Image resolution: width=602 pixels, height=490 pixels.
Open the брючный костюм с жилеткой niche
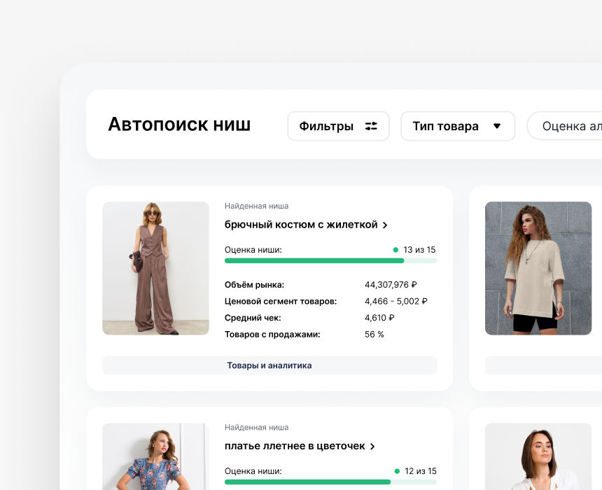coord(301,225)
